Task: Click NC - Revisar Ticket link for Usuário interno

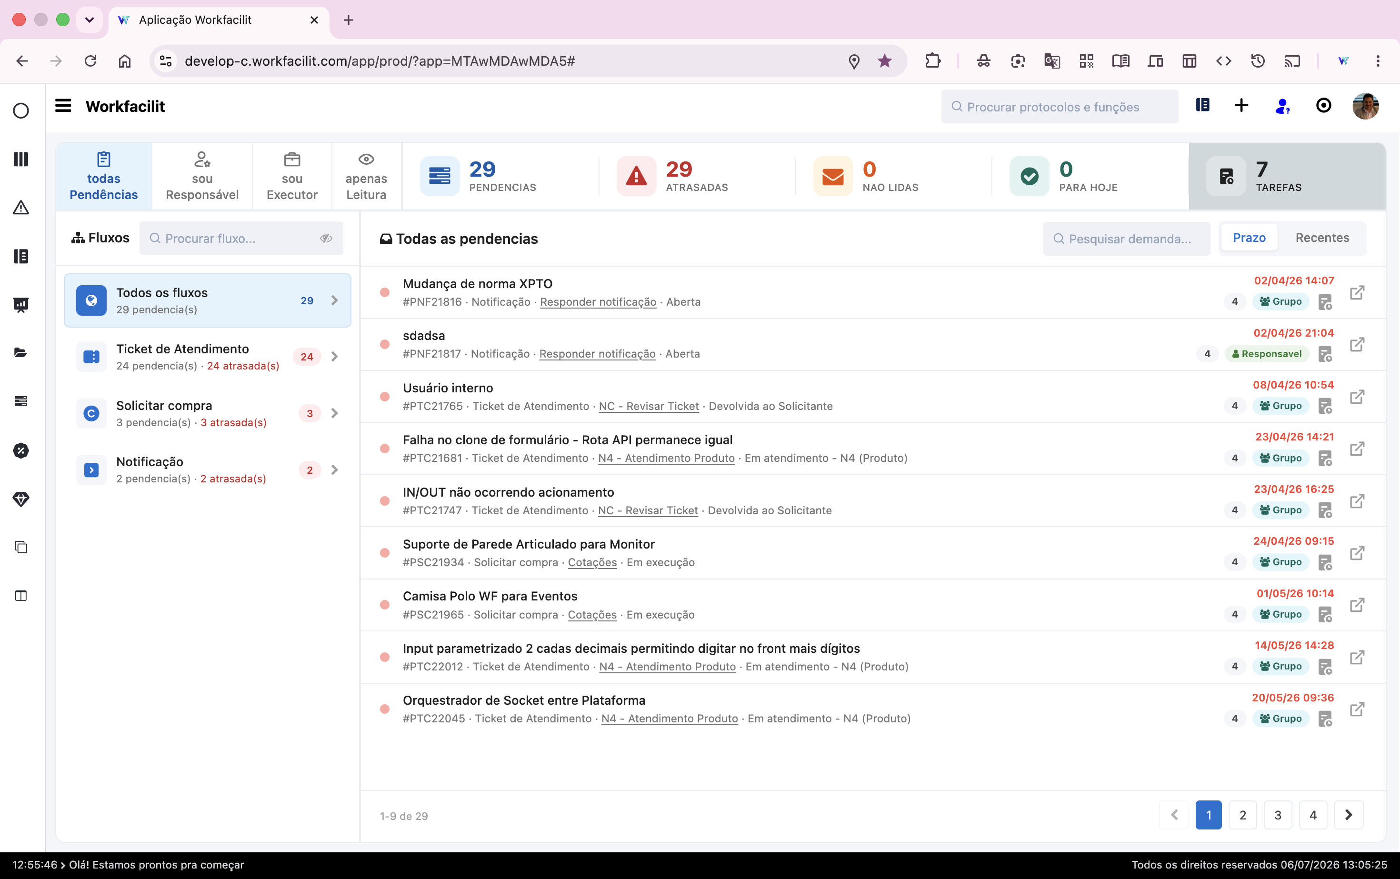Action: click(649, 406)
